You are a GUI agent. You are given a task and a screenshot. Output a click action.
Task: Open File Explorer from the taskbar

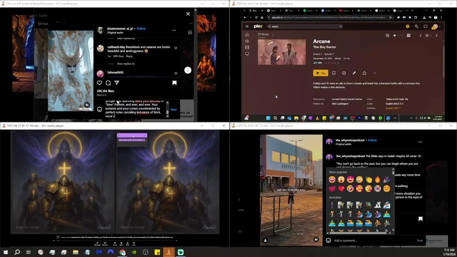[x=76, y=252]
